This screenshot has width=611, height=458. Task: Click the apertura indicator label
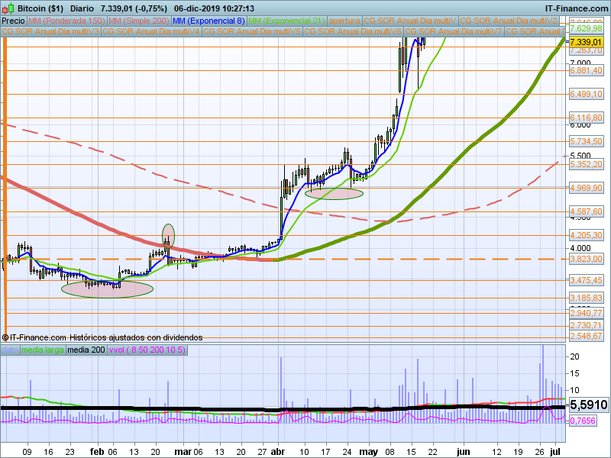345,20
